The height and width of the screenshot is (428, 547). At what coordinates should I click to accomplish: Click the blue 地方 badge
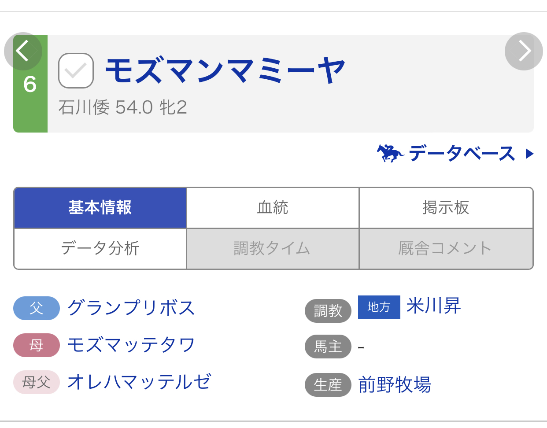point(379,307)
